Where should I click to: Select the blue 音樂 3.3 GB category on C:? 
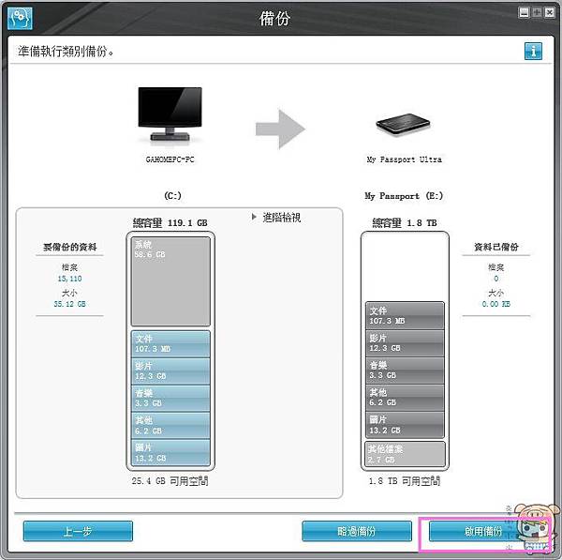click(x=170, y=399)
